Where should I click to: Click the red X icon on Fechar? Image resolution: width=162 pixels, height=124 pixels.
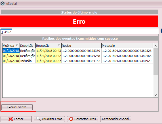(x=11, y=119)
